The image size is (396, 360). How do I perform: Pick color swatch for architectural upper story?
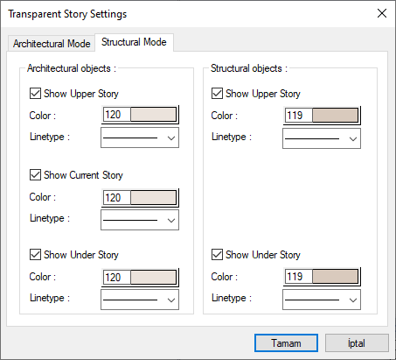pyautogui.click(x=153, y=115)
